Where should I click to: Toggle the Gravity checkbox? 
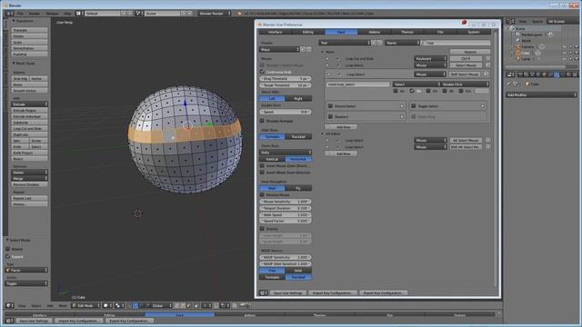click(x=262, y=229)
